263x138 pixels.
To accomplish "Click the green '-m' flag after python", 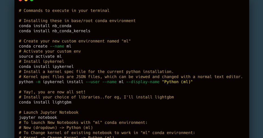I will point(38,82).
